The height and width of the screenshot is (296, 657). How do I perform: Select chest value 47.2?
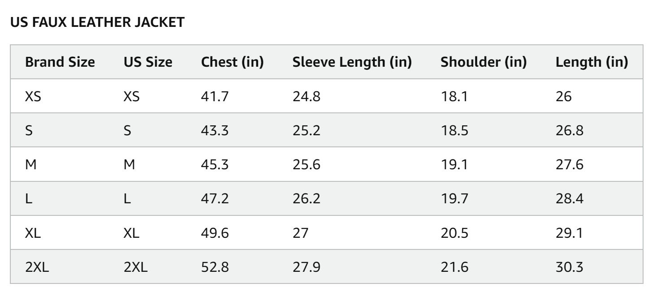coord(215,199)
